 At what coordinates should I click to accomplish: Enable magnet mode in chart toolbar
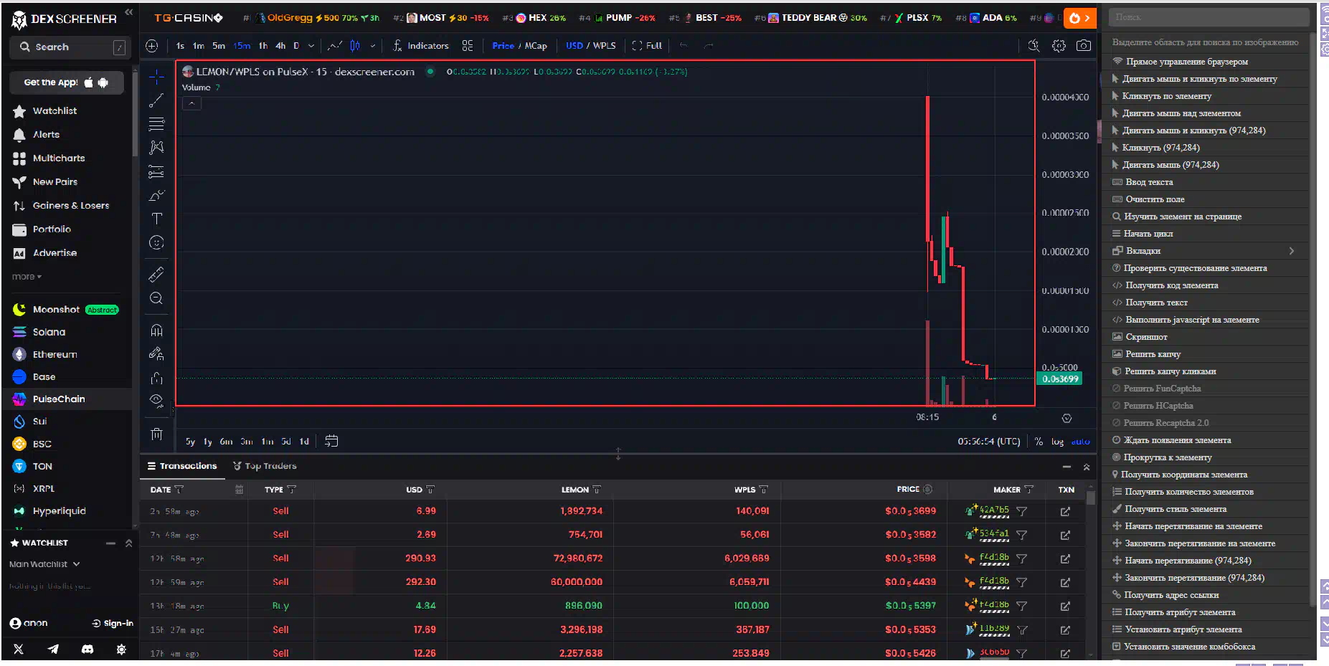tap(156, 330)
